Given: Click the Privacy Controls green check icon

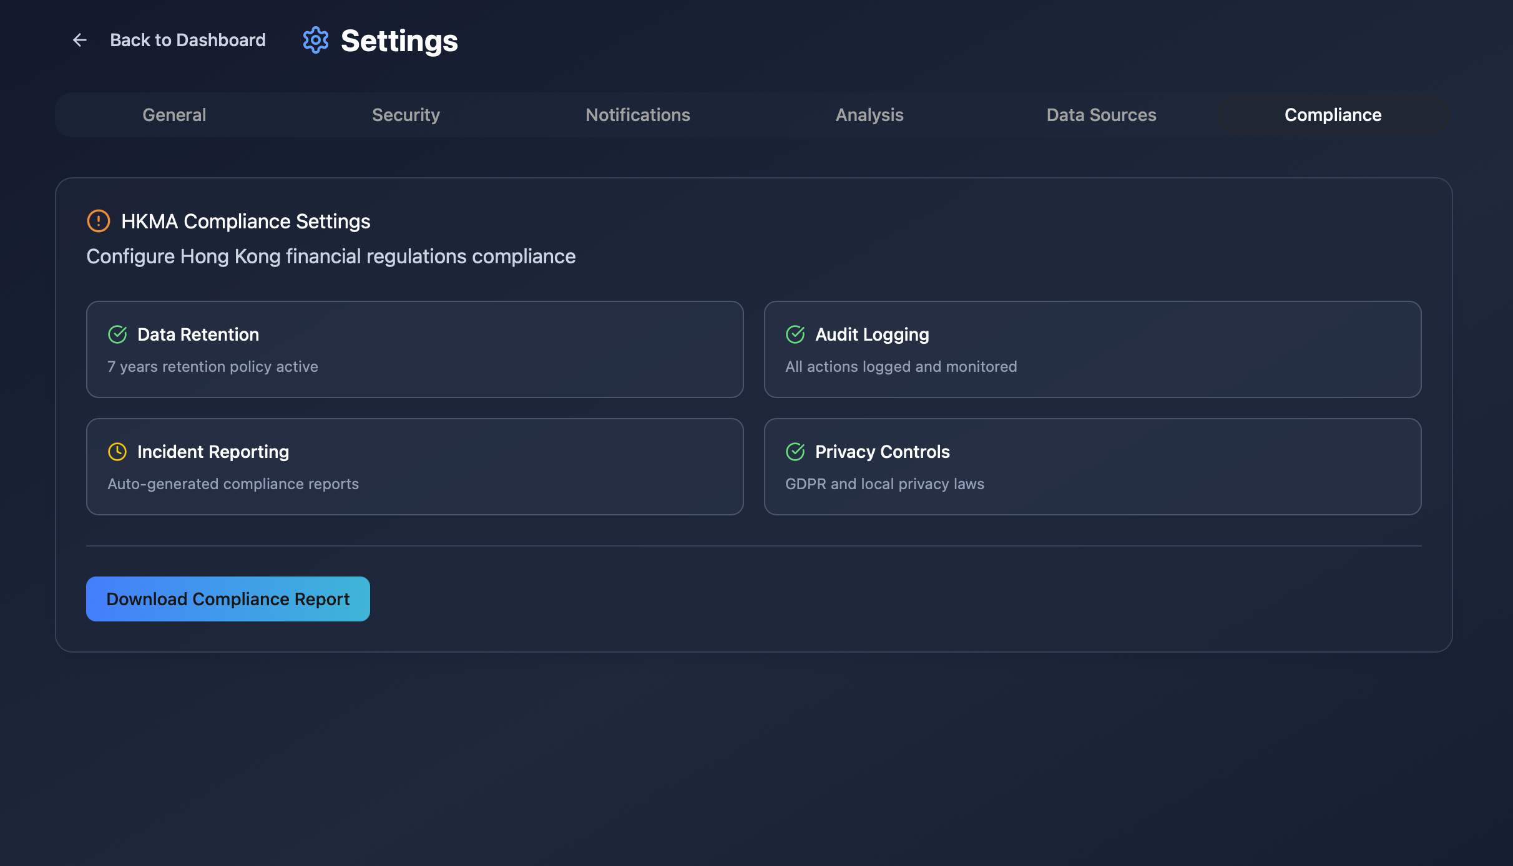Looking at the screenshot, I should click(x=795, y=452).
